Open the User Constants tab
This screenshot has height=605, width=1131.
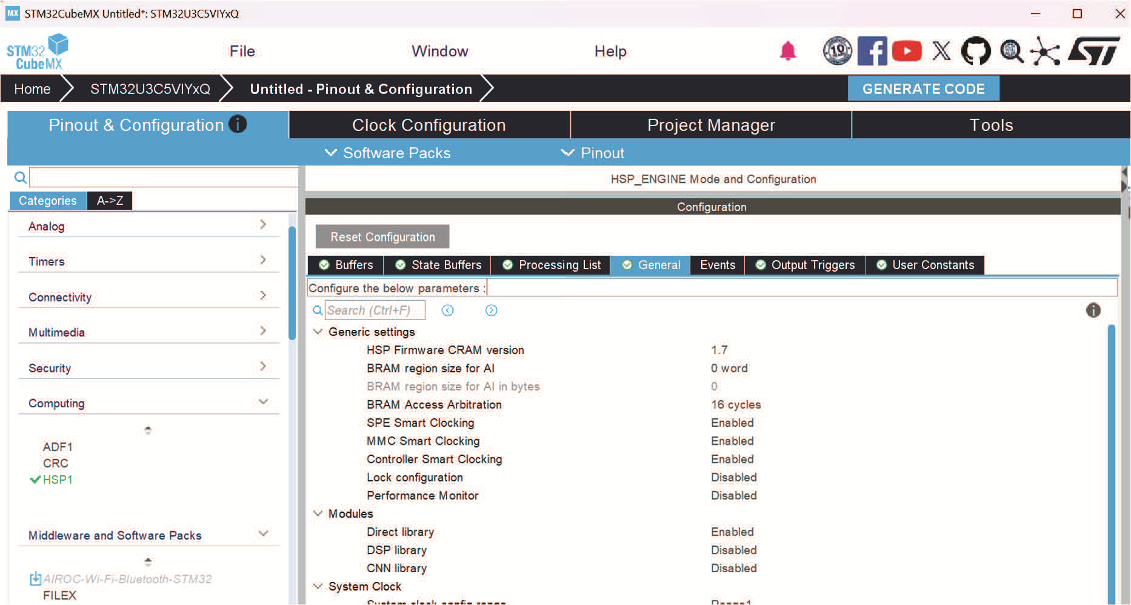(925, 265)
